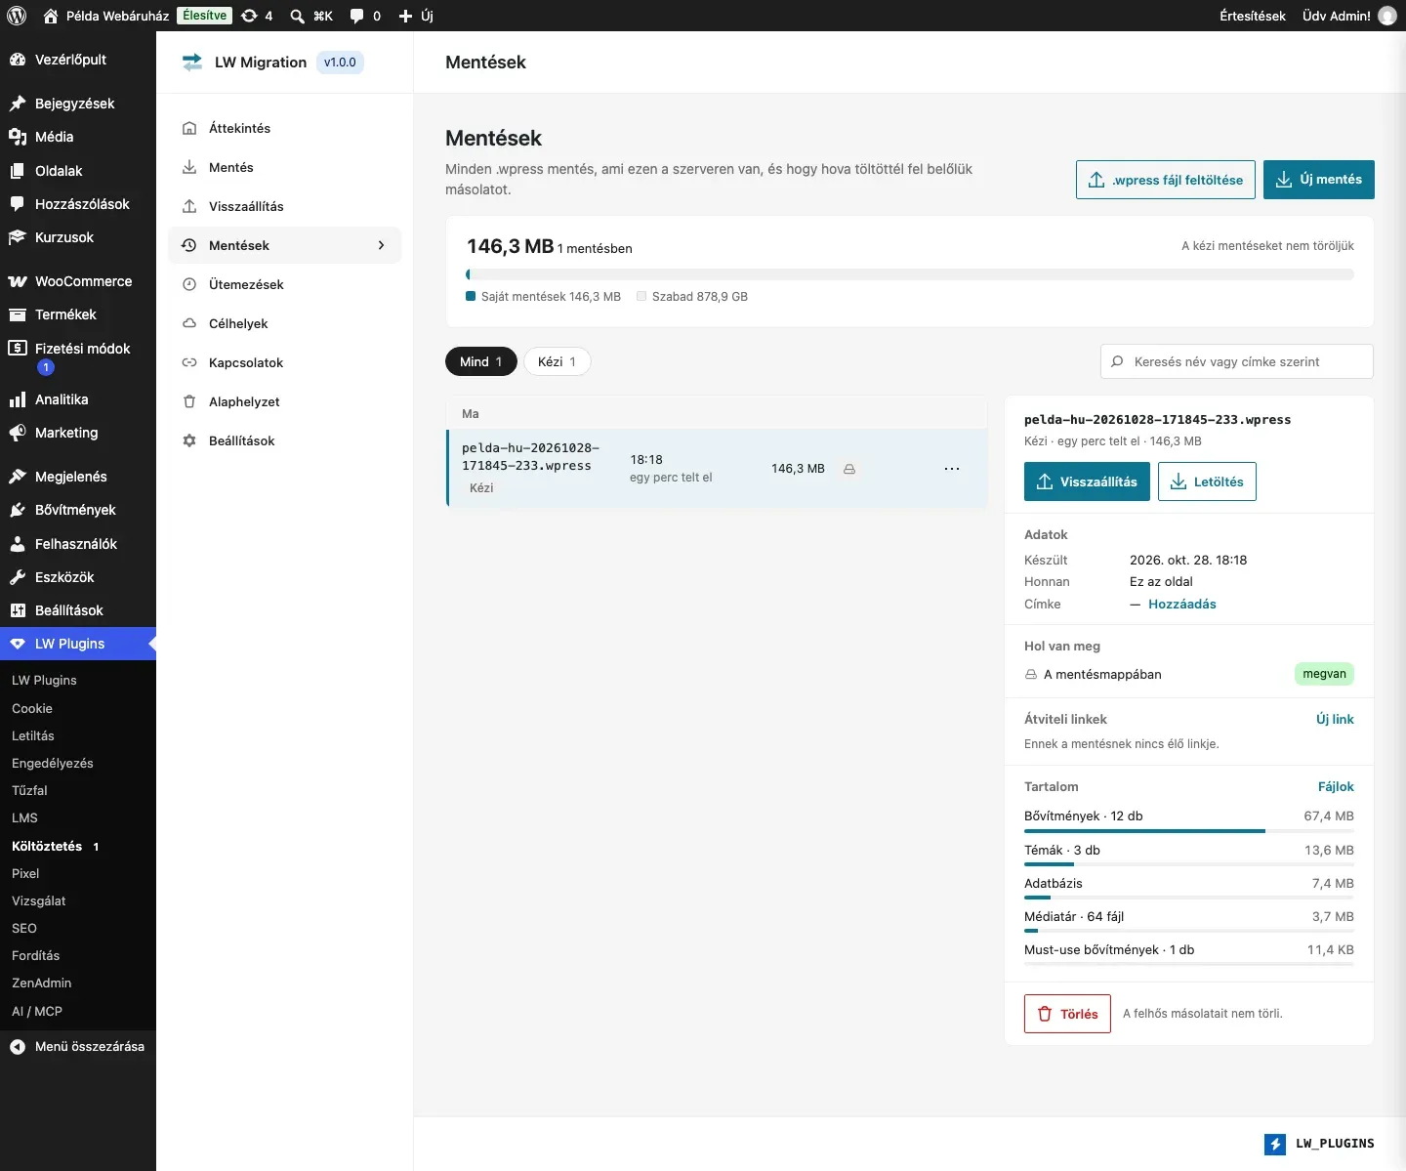Click the Visszaállítás restore button

(x=1087, y=481)
